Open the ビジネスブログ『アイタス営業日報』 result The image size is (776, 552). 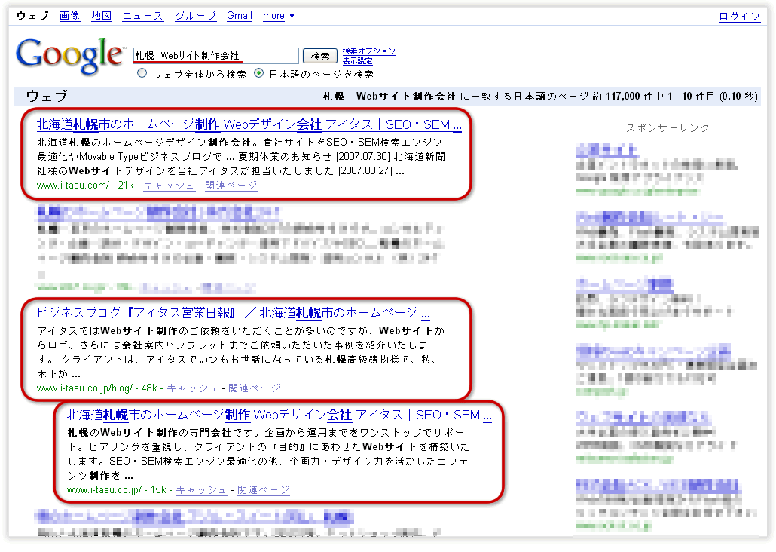tap(233, 313)
